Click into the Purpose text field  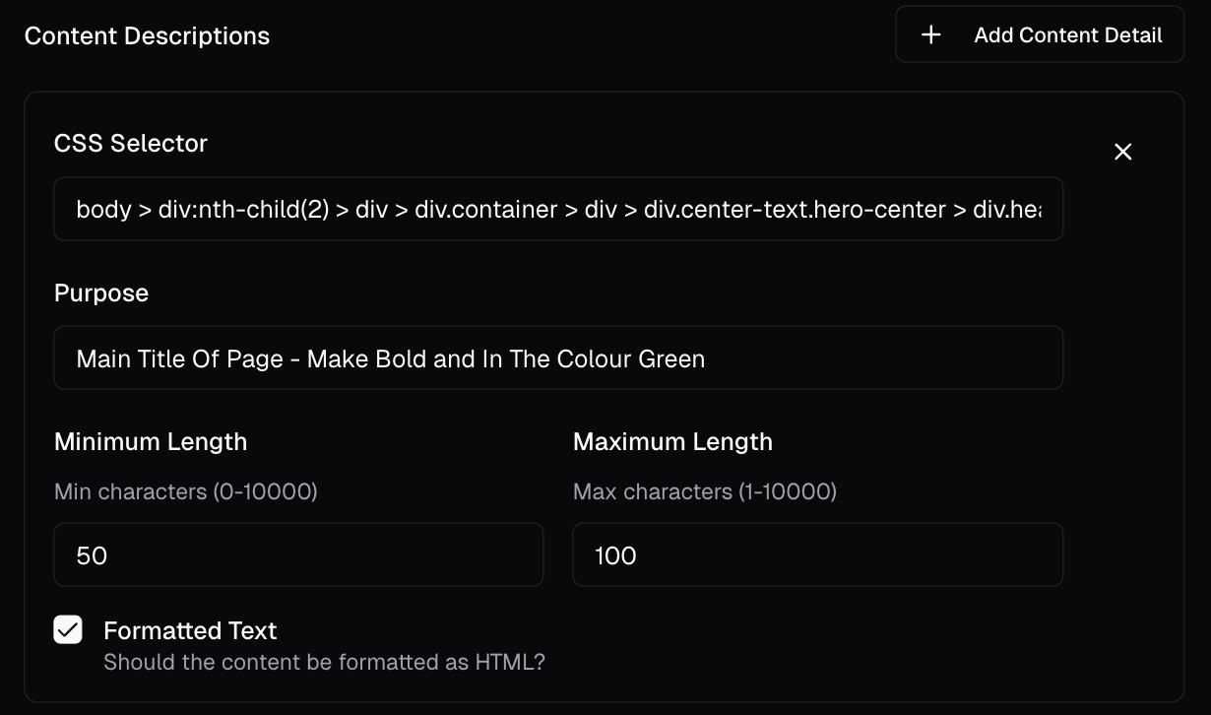tap(558, 357)
